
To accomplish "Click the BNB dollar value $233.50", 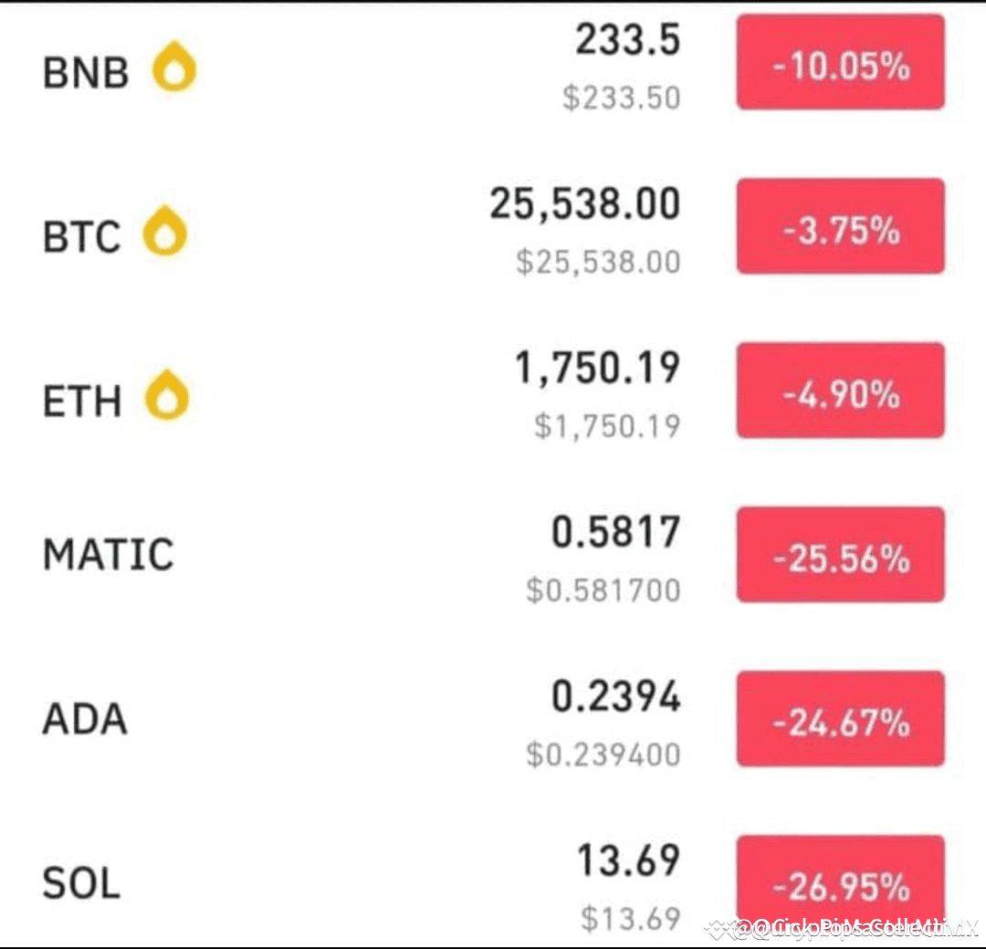I will 622,98.
